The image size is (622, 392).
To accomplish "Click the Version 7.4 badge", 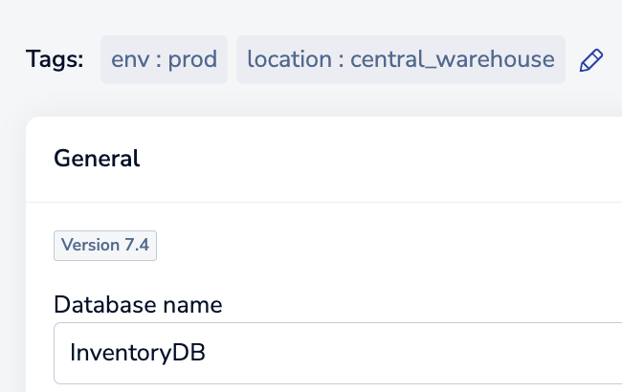I will [105, 246].
